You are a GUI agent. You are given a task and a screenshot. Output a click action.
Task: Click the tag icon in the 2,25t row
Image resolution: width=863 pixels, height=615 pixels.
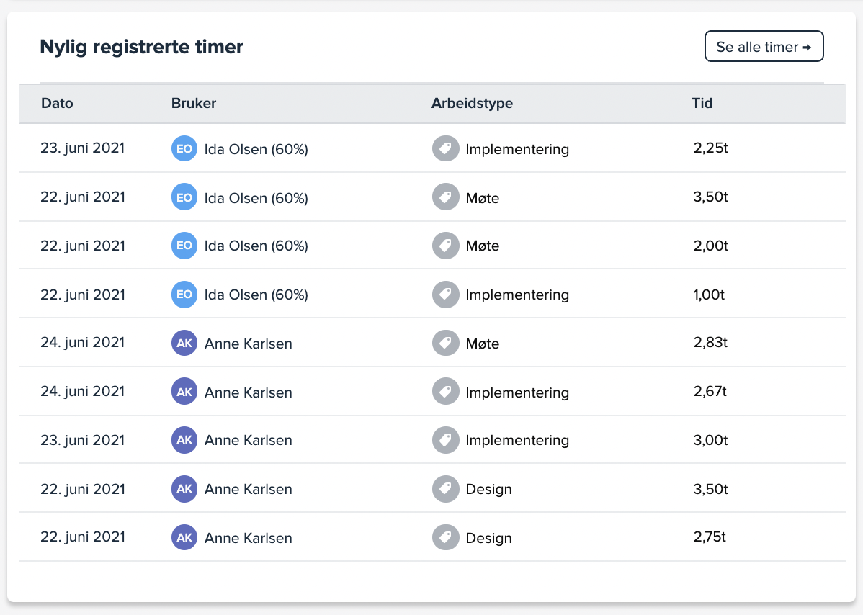[445, 148]
